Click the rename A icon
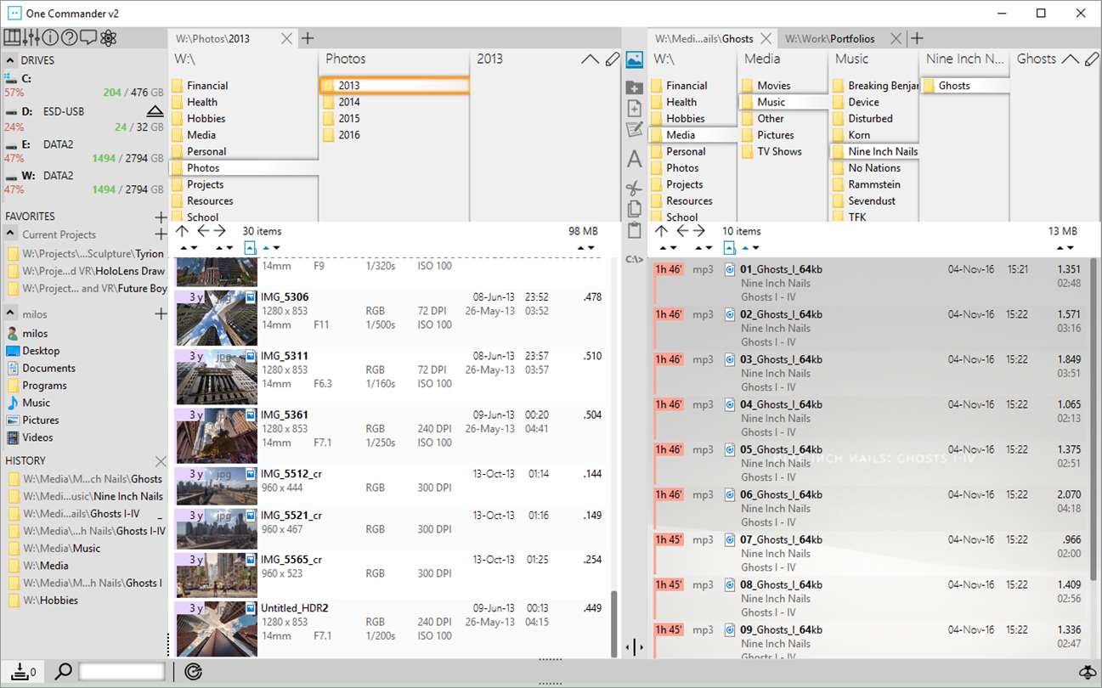The image size is (1102, 688). tap(634, 159)
